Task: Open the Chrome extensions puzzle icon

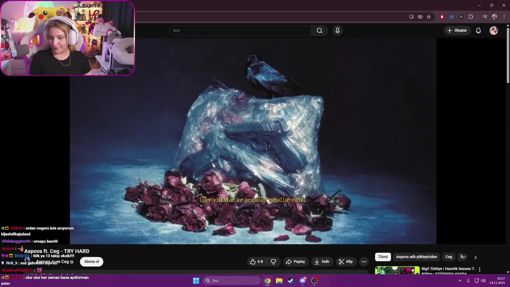Action: (x=471, y=17)
